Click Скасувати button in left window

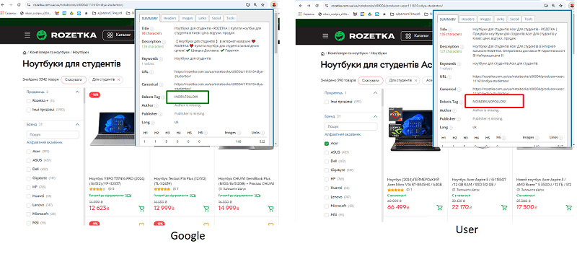click(74, 79)
